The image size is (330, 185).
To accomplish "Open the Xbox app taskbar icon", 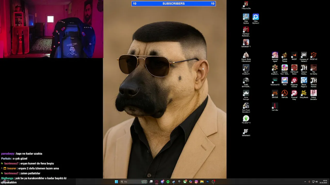I will click(185, 182).
